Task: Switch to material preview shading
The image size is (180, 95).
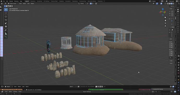Action: point(171,4)
